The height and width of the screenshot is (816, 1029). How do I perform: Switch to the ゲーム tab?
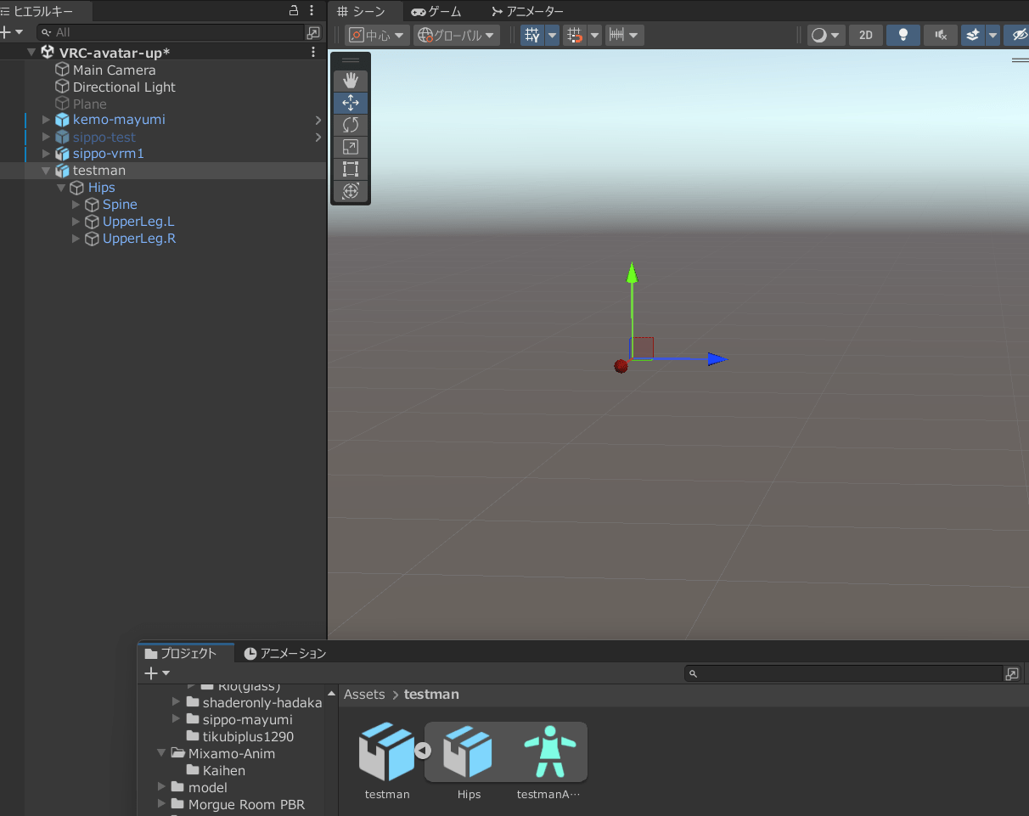coord(436,11)
